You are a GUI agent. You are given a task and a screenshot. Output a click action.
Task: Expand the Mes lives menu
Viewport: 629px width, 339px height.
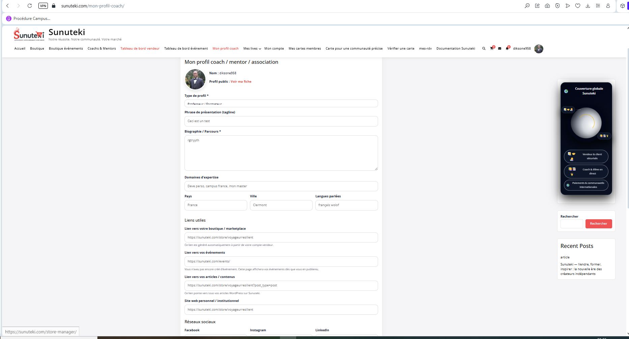pos(252,49)
